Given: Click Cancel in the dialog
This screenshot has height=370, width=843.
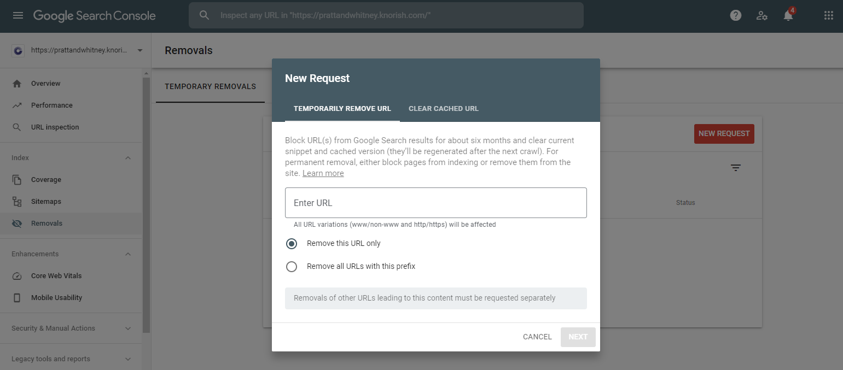Looking at the screenshot, I should click(x=537, y=337).
